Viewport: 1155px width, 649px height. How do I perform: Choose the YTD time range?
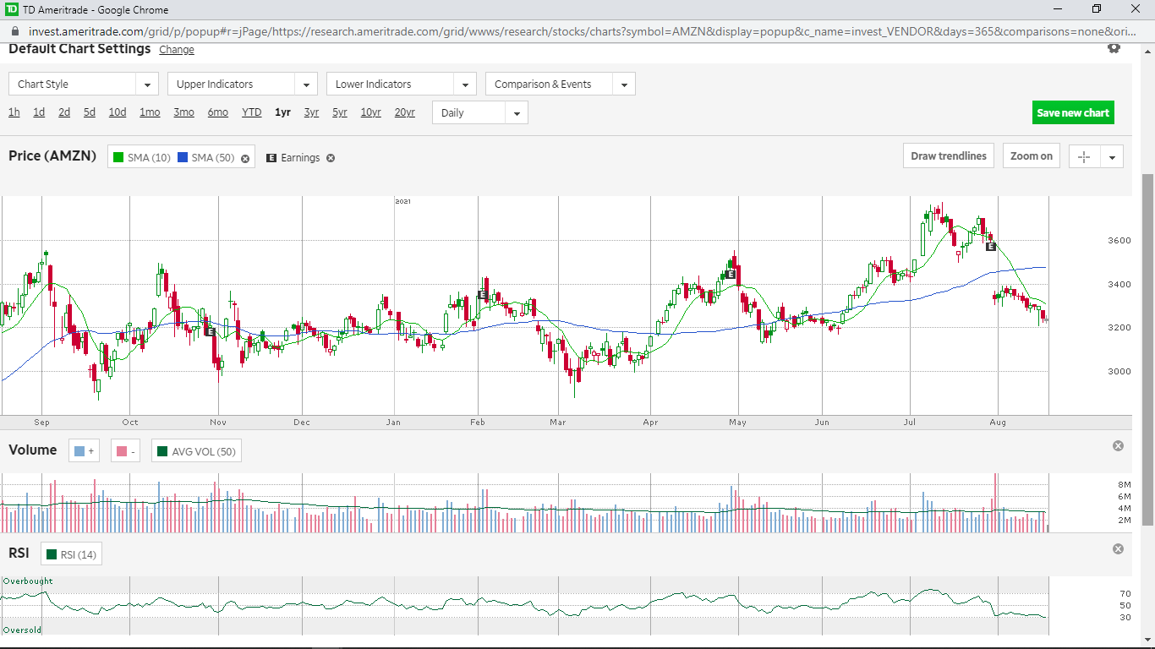click(x=252, y=112)
